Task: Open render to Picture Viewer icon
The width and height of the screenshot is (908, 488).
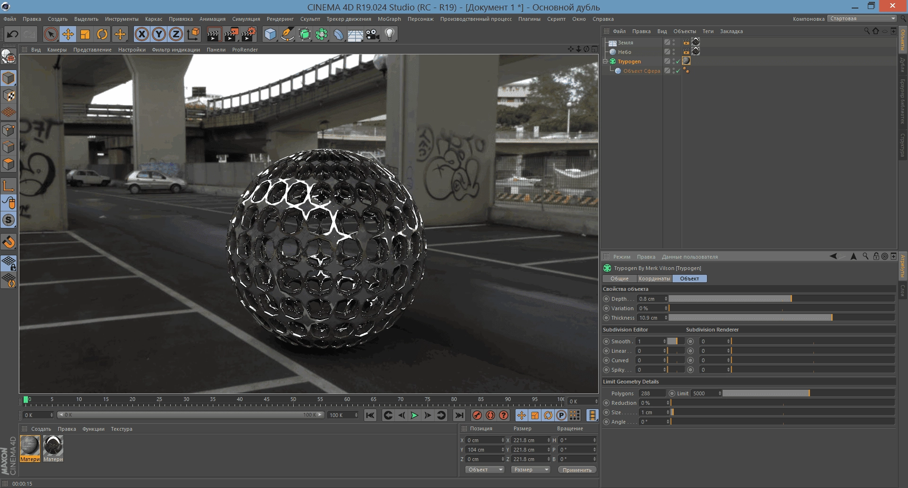Action: (x=231, y=34)
